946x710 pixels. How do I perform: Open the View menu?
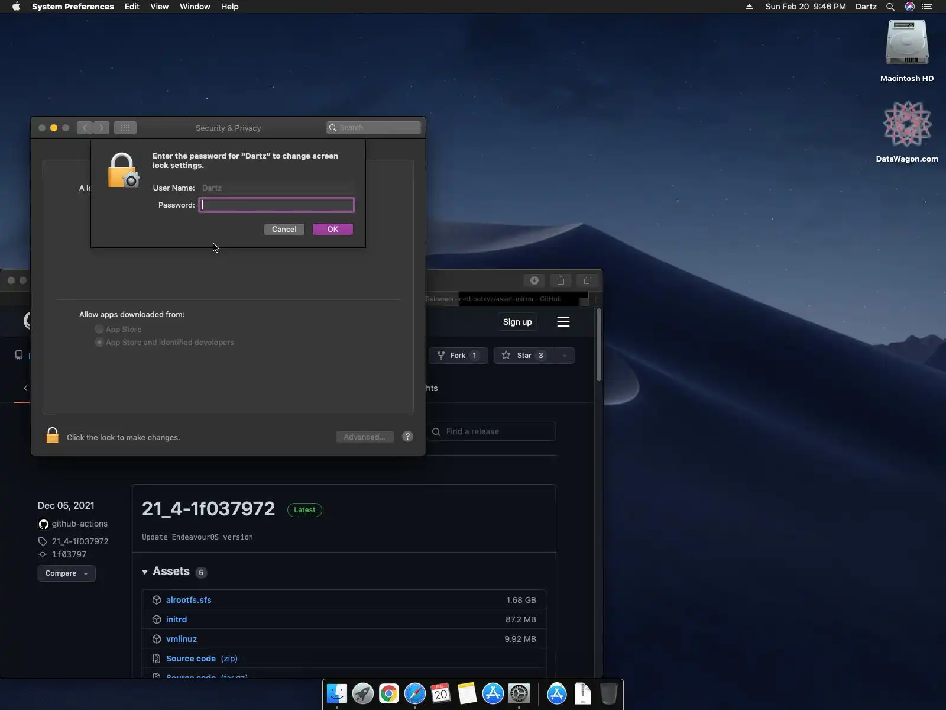tap(160, 7)
